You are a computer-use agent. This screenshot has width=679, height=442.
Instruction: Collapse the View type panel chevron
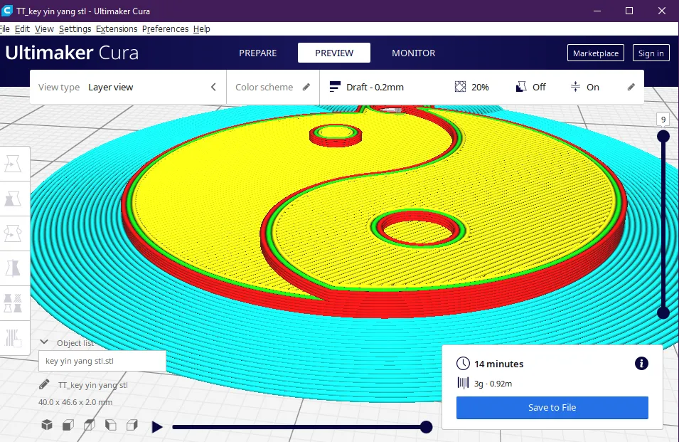coord(213,87)
